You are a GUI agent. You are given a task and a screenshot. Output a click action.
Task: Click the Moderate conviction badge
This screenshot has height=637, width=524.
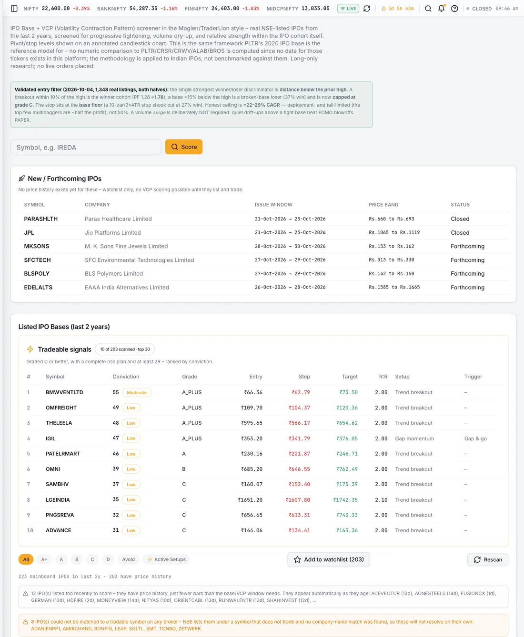pyautogui.click(x=137, y=393)
